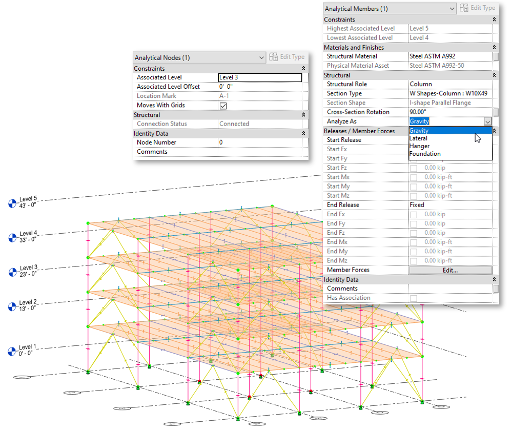Click the Connection Status value Connected
The height and width of the screenshot is (431, 512).
pyautogui.click(x=234, y=124)
